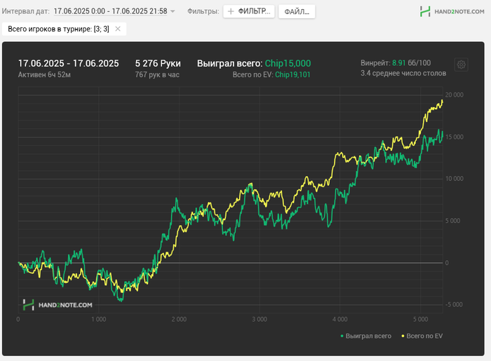The image size is (491, 361).
Task: Click the plus icon on the filter button
Action: tap(231, 12)
